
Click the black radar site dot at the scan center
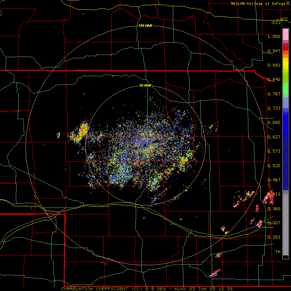145,145
